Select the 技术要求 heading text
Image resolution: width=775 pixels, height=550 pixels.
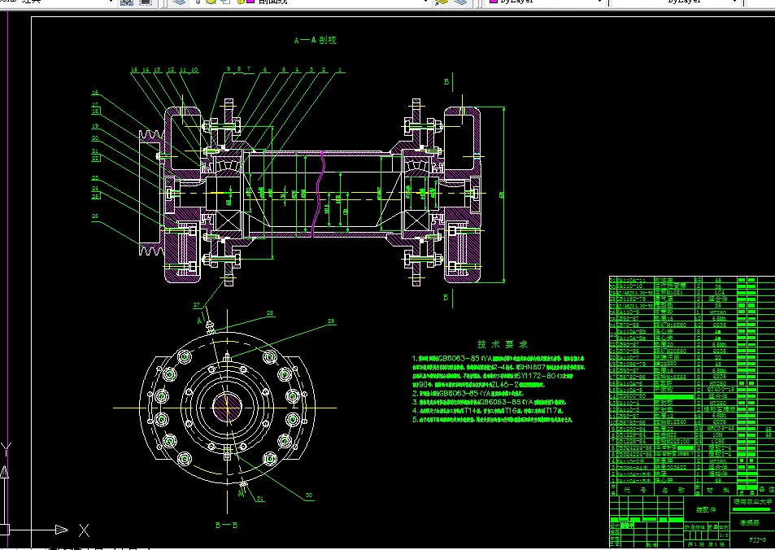pos(503,344)
